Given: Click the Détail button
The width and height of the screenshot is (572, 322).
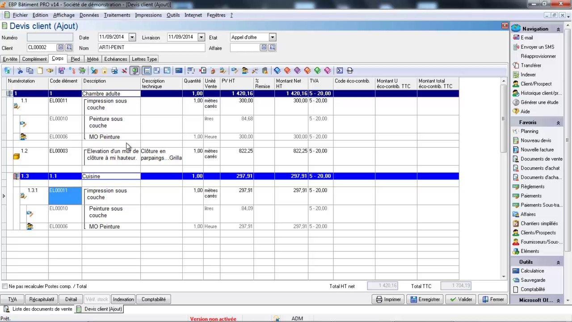Looking at the screenshot, I should point(71,299).
